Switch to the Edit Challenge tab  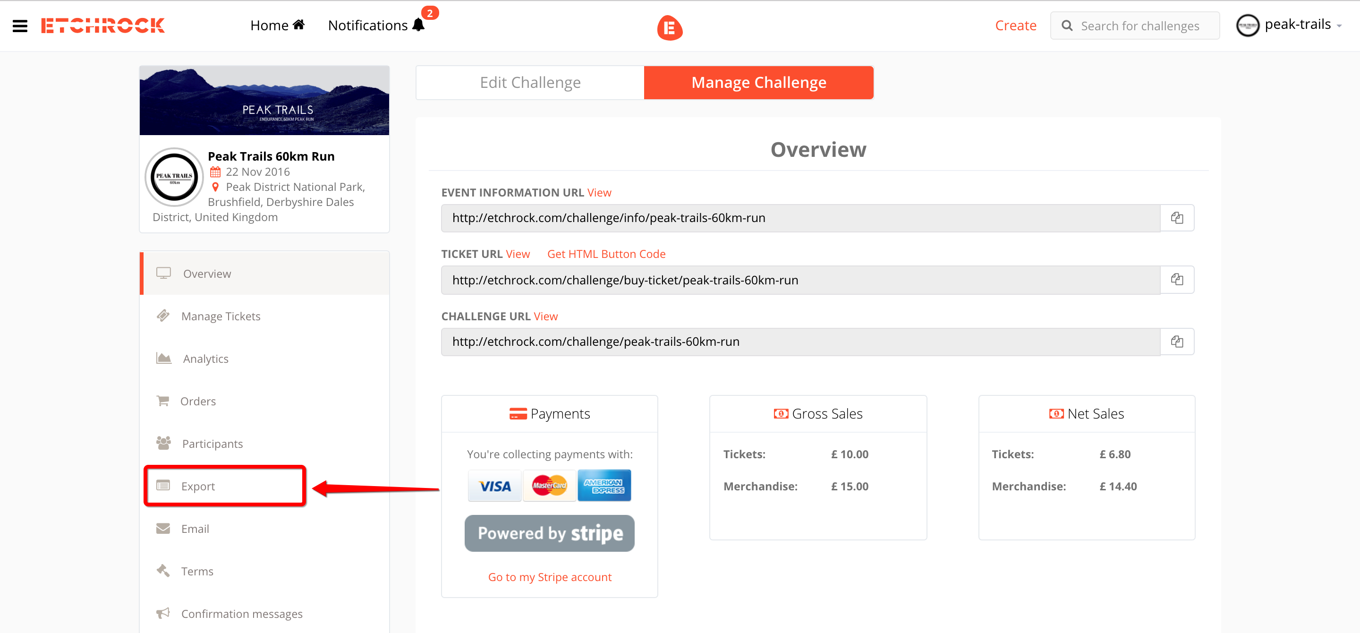tap(529, 82)
